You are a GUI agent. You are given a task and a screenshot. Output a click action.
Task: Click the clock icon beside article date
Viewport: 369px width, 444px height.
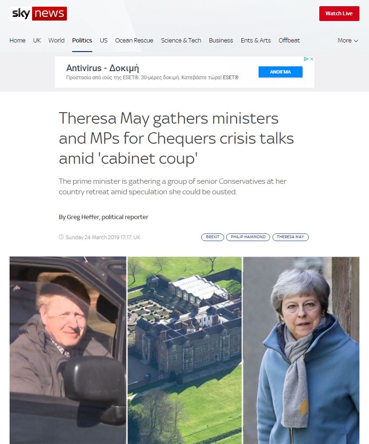[61, 237]
